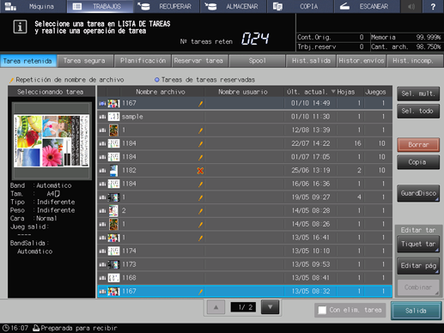Image resolution: width=444 pixels, height=333 pixels.
Task: Click the 1/ 2 page indicator
Action: click(x=243, y=307)
